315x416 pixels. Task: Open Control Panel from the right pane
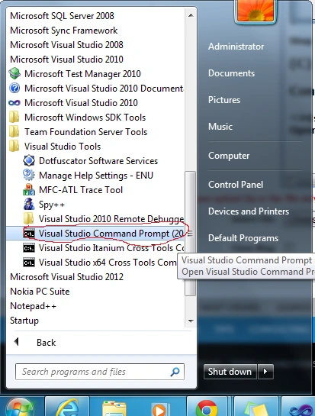click(x=236, y=185)
